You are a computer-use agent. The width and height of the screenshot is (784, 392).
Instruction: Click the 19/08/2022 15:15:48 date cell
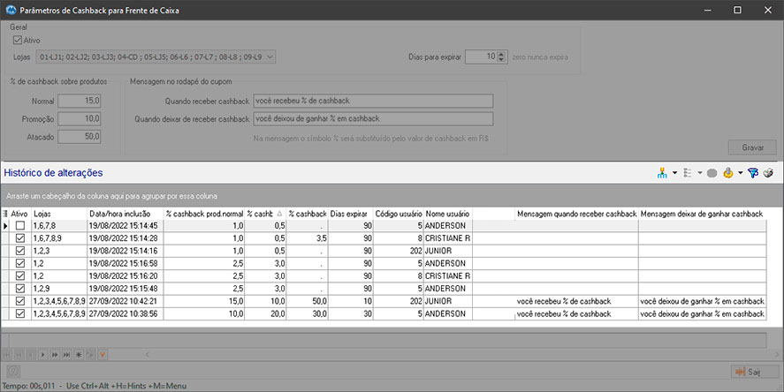[x=126, y=289]
